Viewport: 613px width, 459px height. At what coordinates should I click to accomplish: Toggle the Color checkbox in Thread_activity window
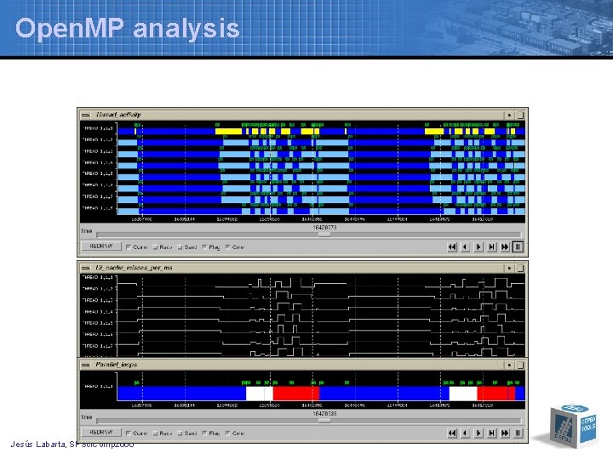click(x=227, y=247)
